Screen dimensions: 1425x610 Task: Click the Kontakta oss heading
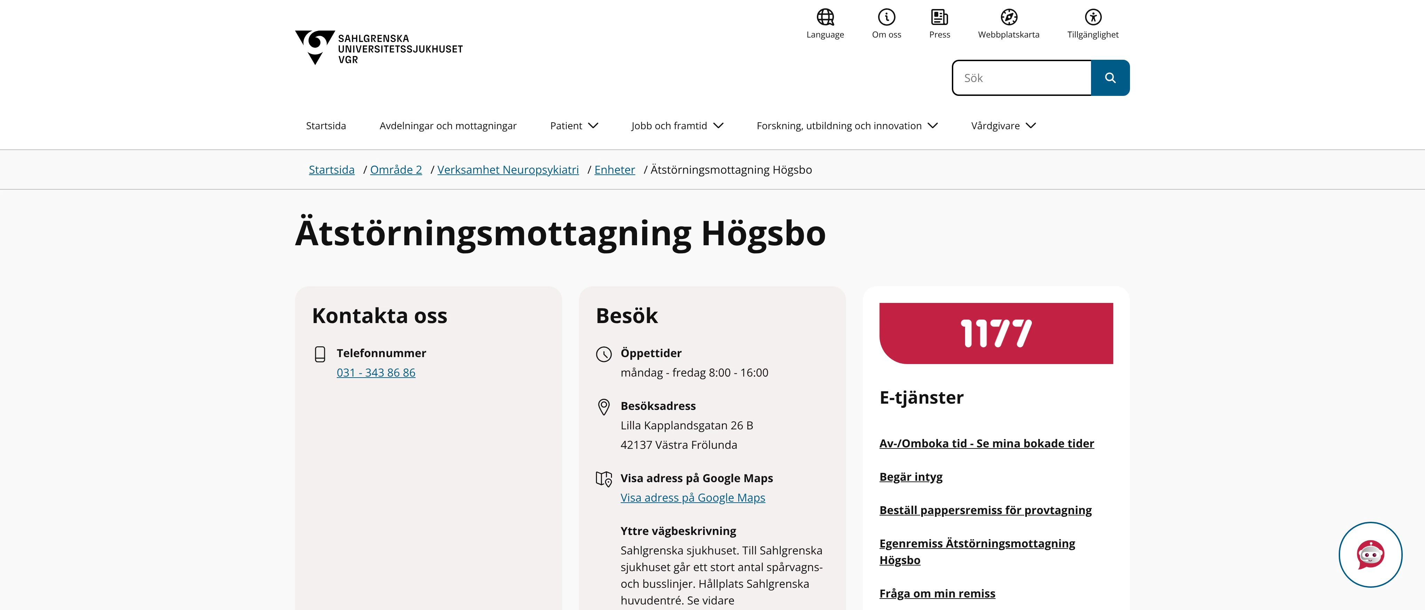[380, 315]
